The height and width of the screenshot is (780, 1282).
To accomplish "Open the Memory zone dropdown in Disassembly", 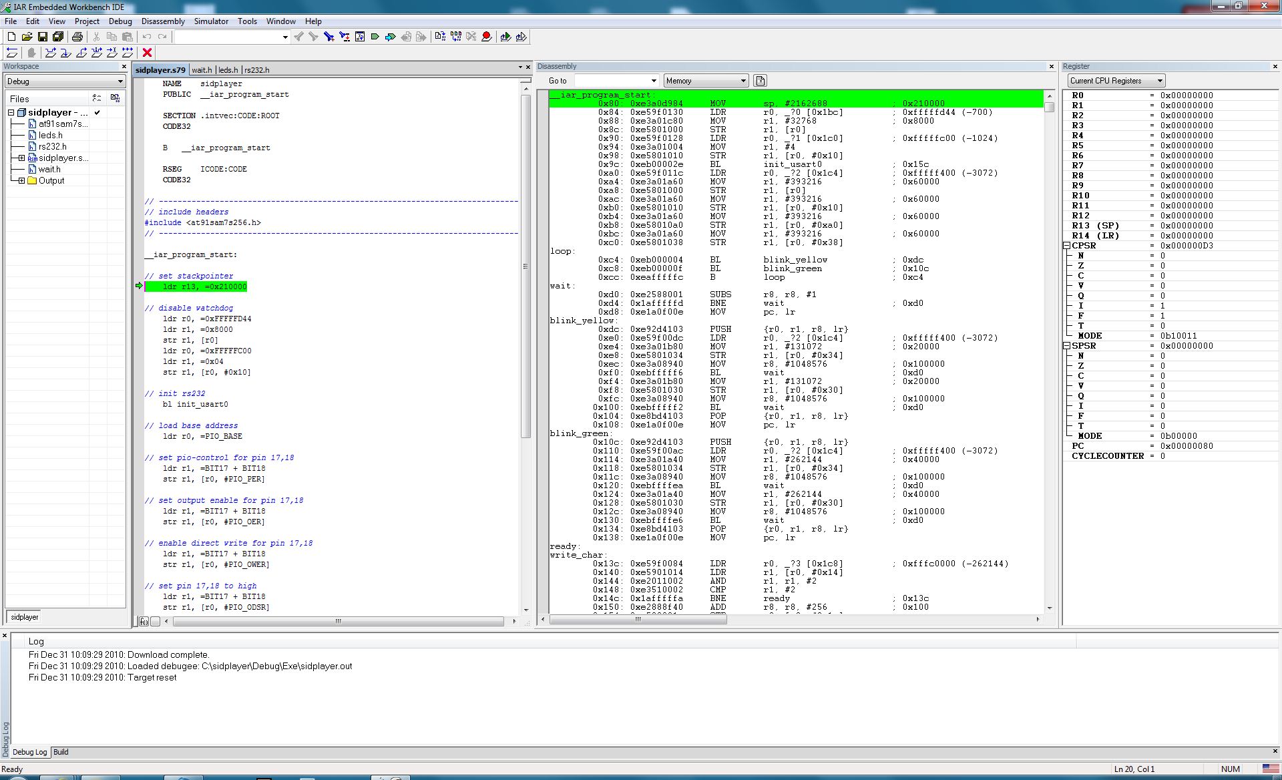I will coord(706,81).
